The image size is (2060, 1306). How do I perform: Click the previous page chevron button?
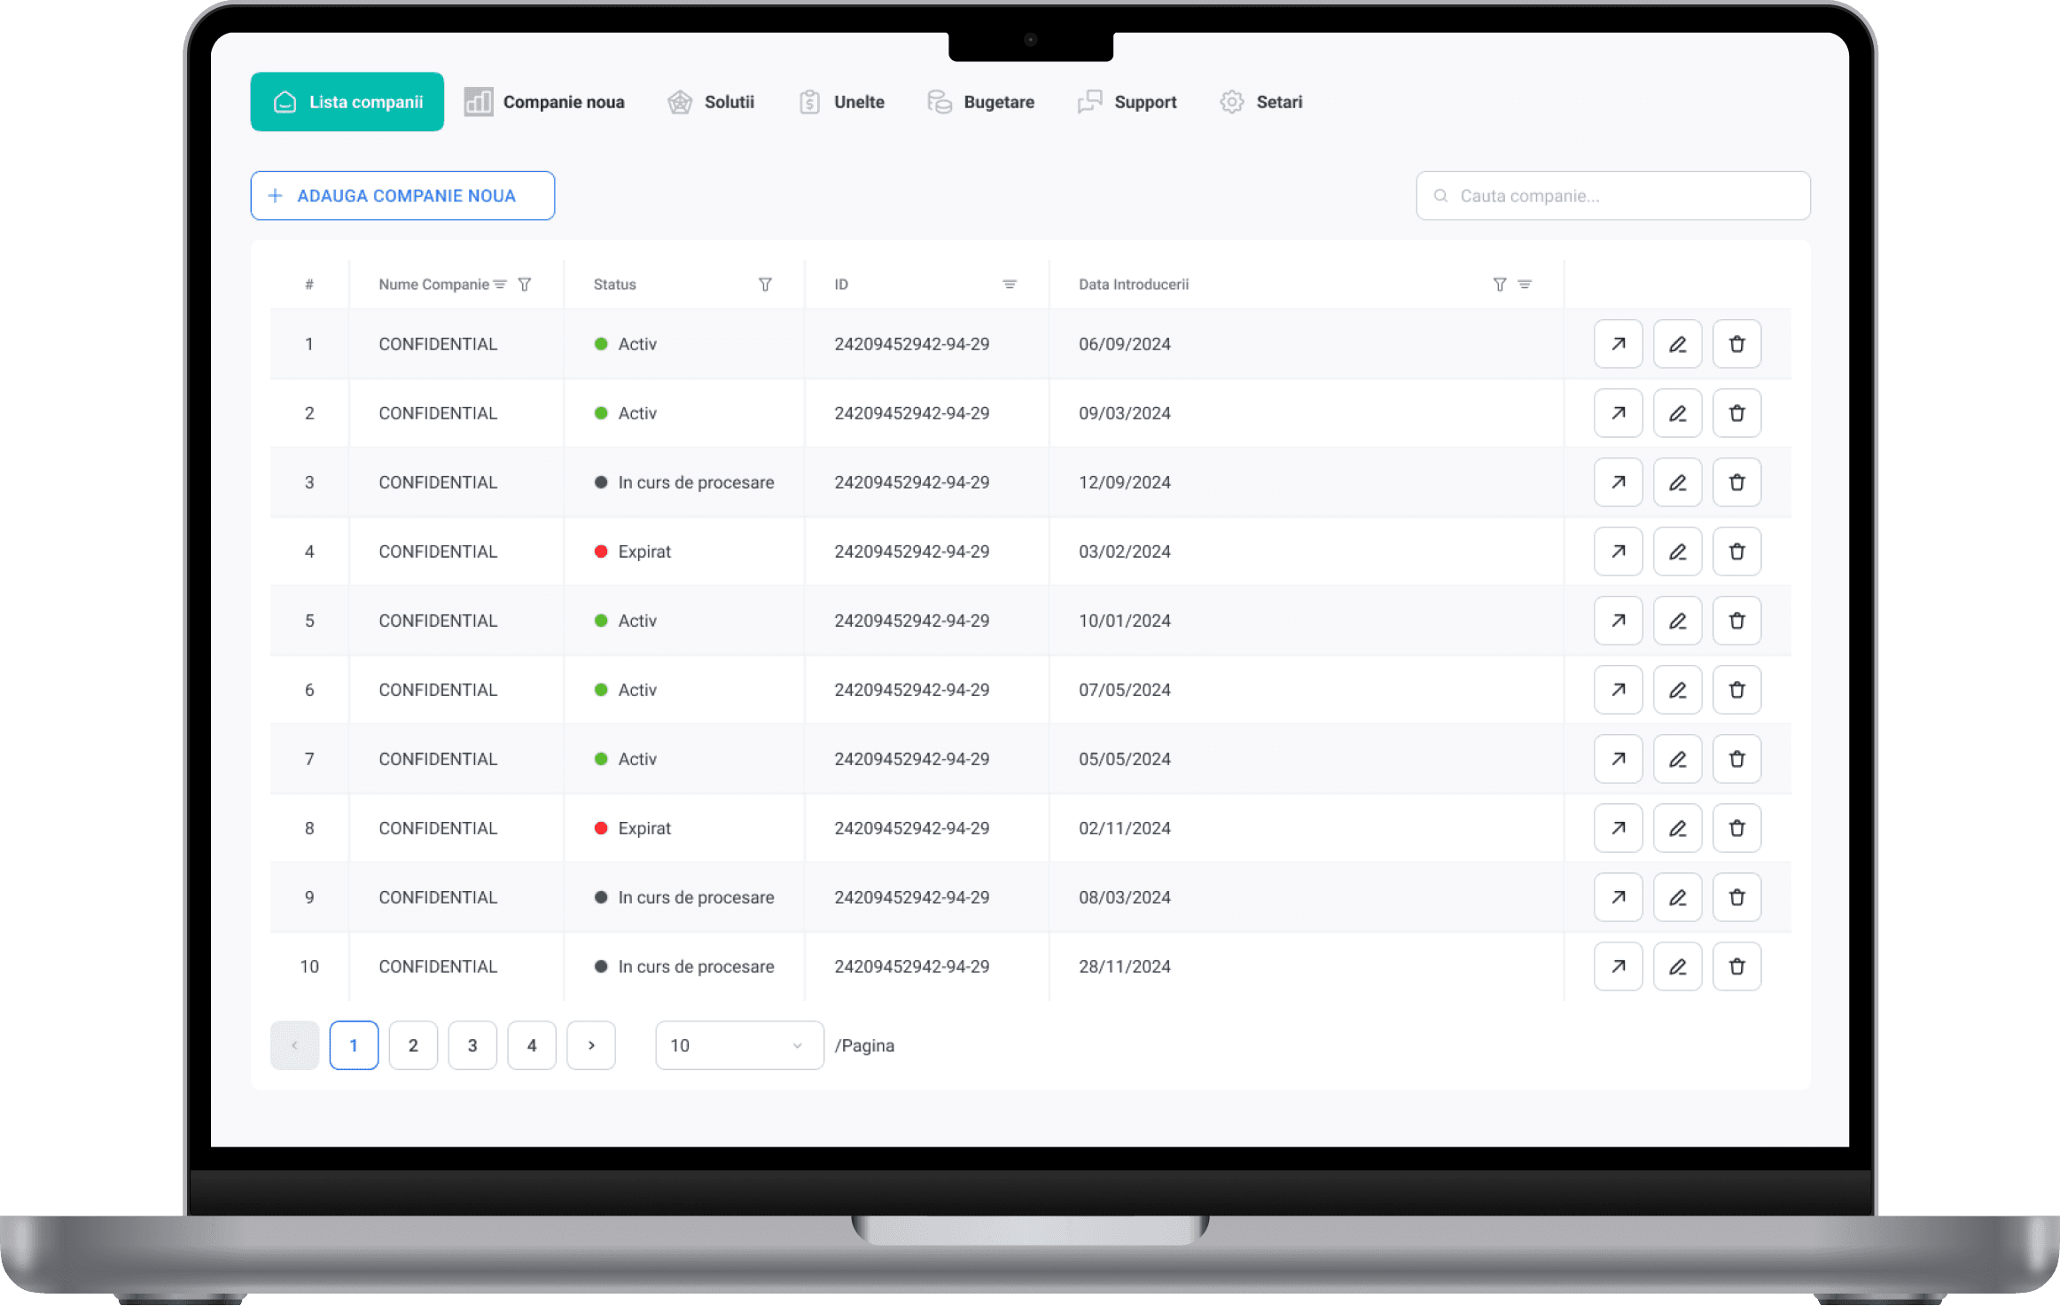point(294,1045)
